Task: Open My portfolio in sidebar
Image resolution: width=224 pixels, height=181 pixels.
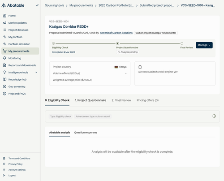Action: click(20, 37)
